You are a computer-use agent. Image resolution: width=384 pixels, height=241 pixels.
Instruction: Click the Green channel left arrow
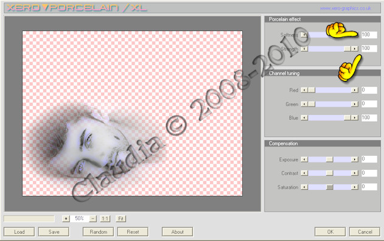(x=304, y=104)
